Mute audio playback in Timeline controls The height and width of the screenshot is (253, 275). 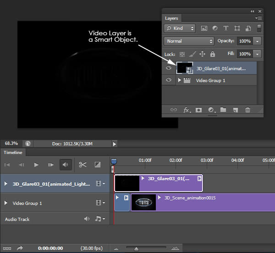point(66,165)
